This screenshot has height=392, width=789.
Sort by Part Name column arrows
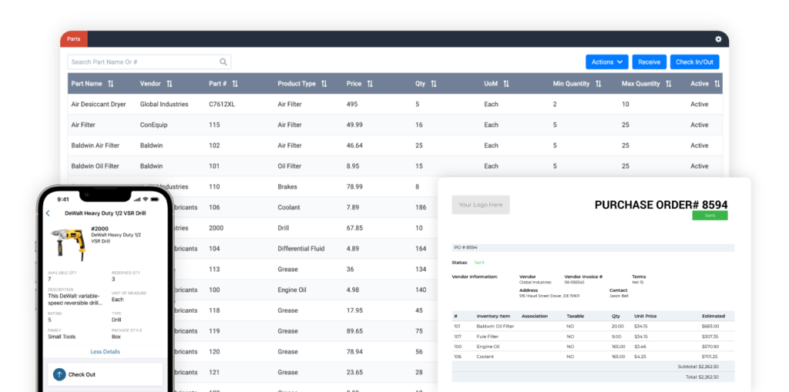[111, 83]
